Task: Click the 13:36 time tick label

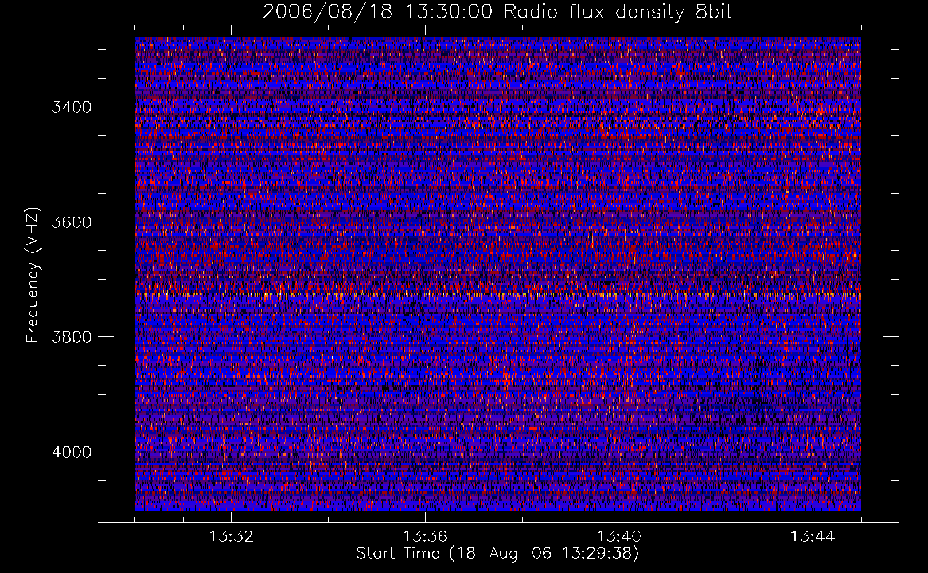Action: pyautogui.click(x=425, y=536)
